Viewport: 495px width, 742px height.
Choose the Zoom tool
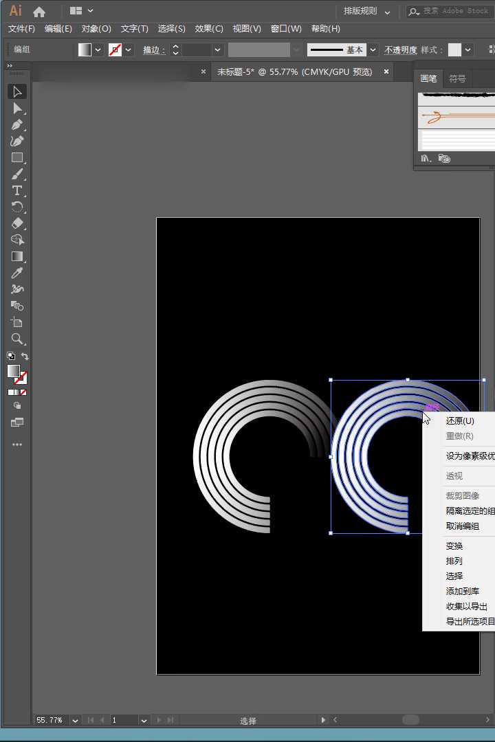click(17, 339)
